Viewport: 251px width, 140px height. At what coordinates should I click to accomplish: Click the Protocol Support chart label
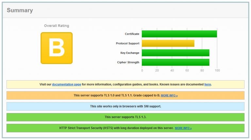(x=127, y=44)
